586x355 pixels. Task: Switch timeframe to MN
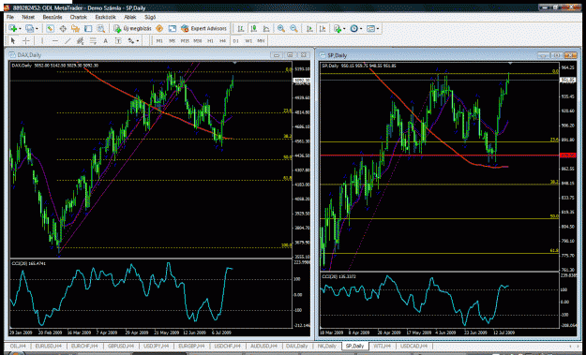pyautogui.click(x=261, y=40)
